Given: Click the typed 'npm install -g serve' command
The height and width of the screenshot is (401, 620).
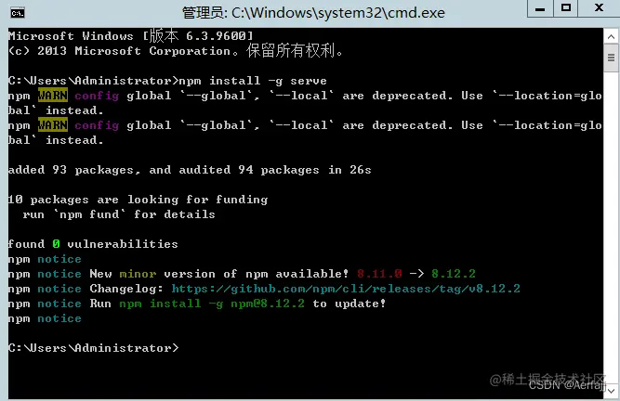Looking at the screenshot, I should point(253,81).
